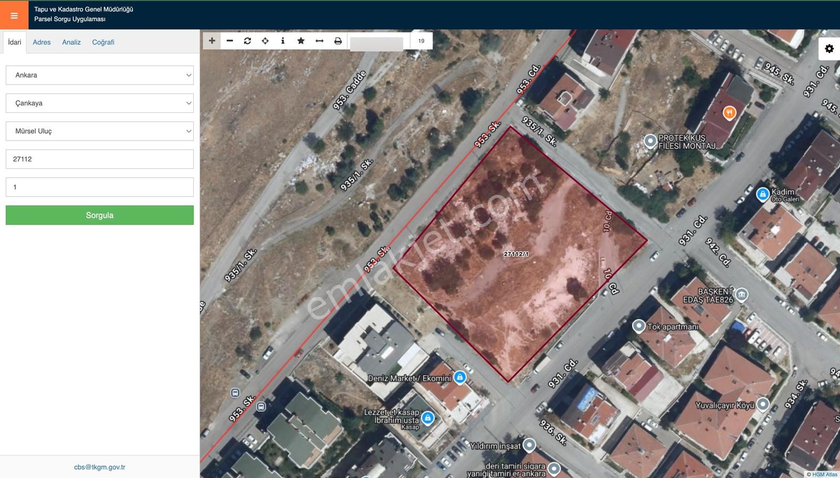Click the green Sorgula button
This screenshot has height=478, width=840.
(x=100, y=215)
